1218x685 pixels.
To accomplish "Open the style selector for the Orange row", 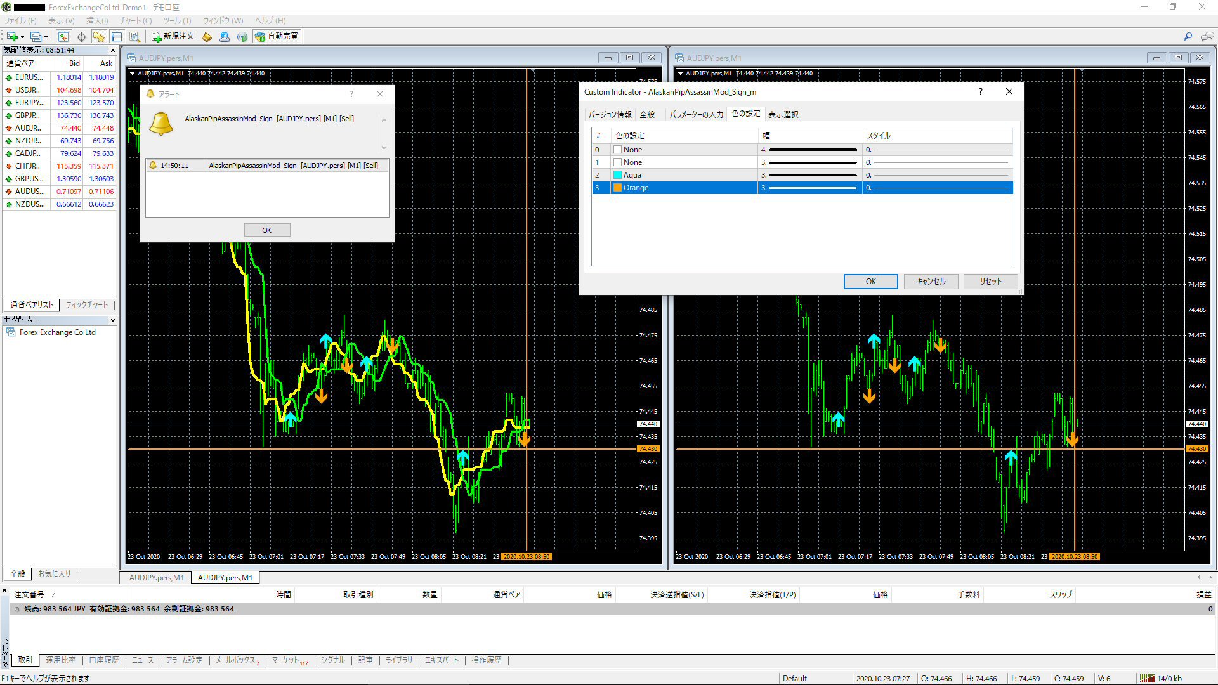I will [938, 188].
